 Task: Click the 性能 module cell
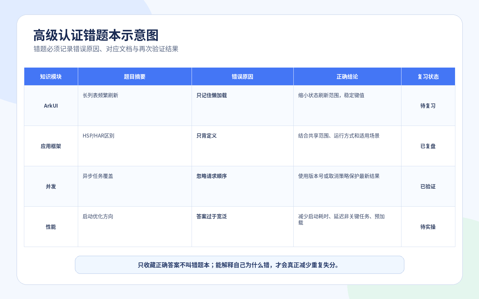click(51, 227)
